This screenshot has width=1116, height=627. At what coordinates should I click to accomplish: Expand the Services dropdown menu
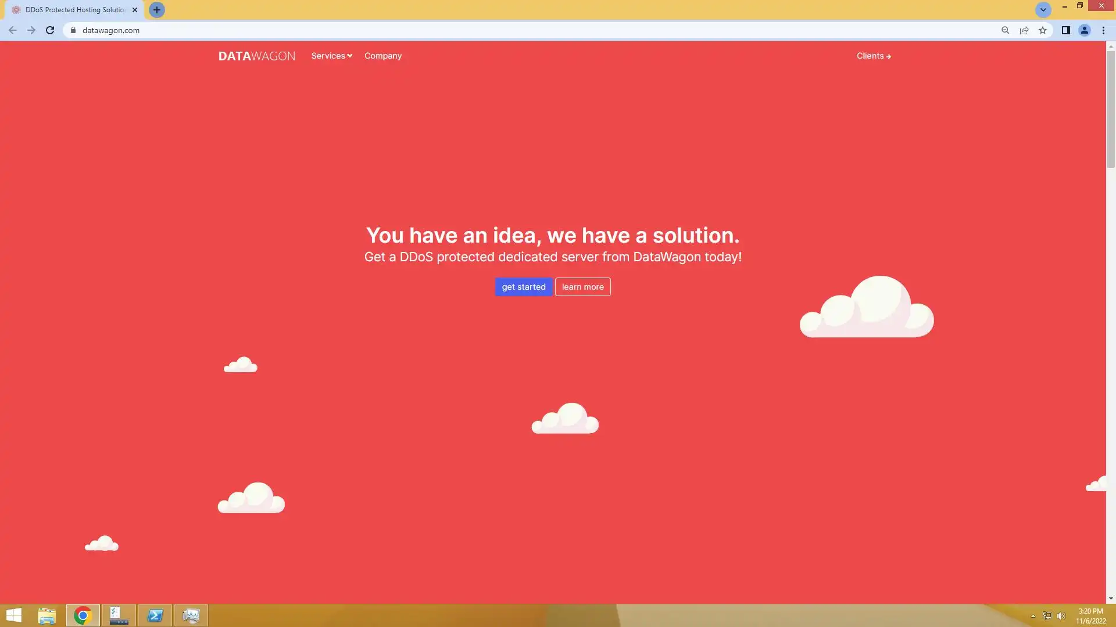[331, 56]
